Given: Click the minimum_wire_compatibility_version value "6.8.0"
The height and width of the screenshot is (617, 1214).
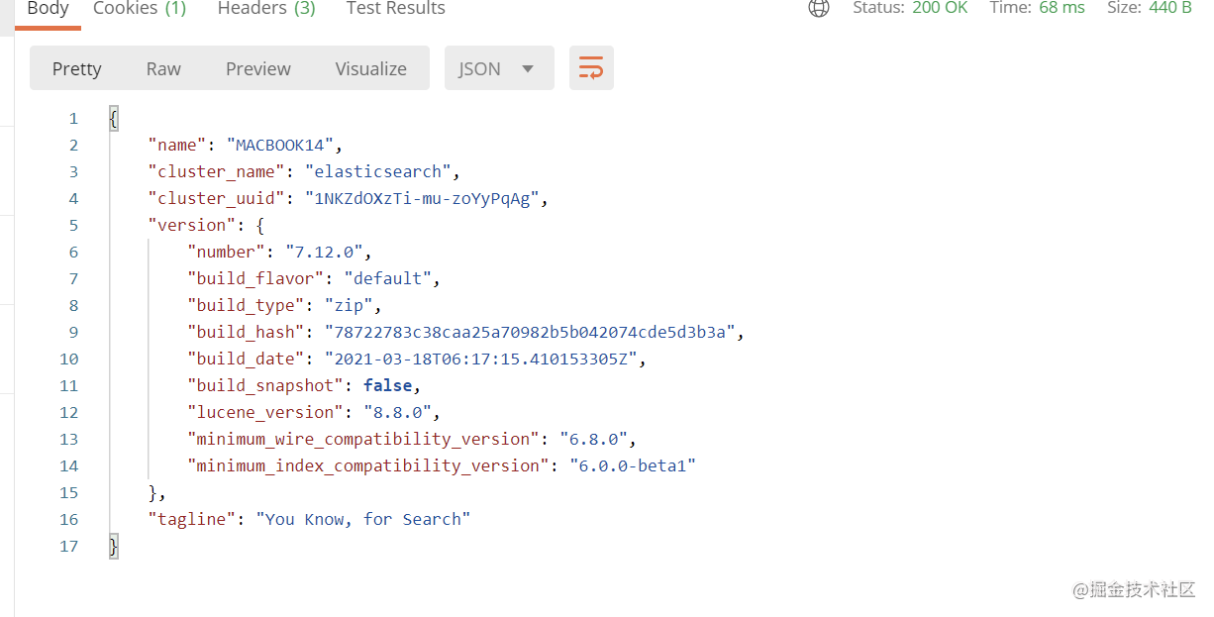Looking at the screenshot, I should click(593, 439).
